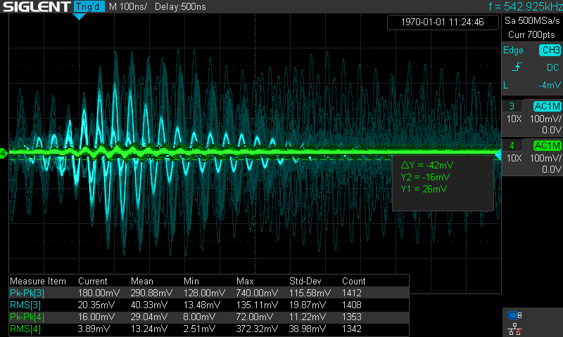Click the rising edge slope icon
This screenshot has height=337, width=563.
(x=517, y=68)
